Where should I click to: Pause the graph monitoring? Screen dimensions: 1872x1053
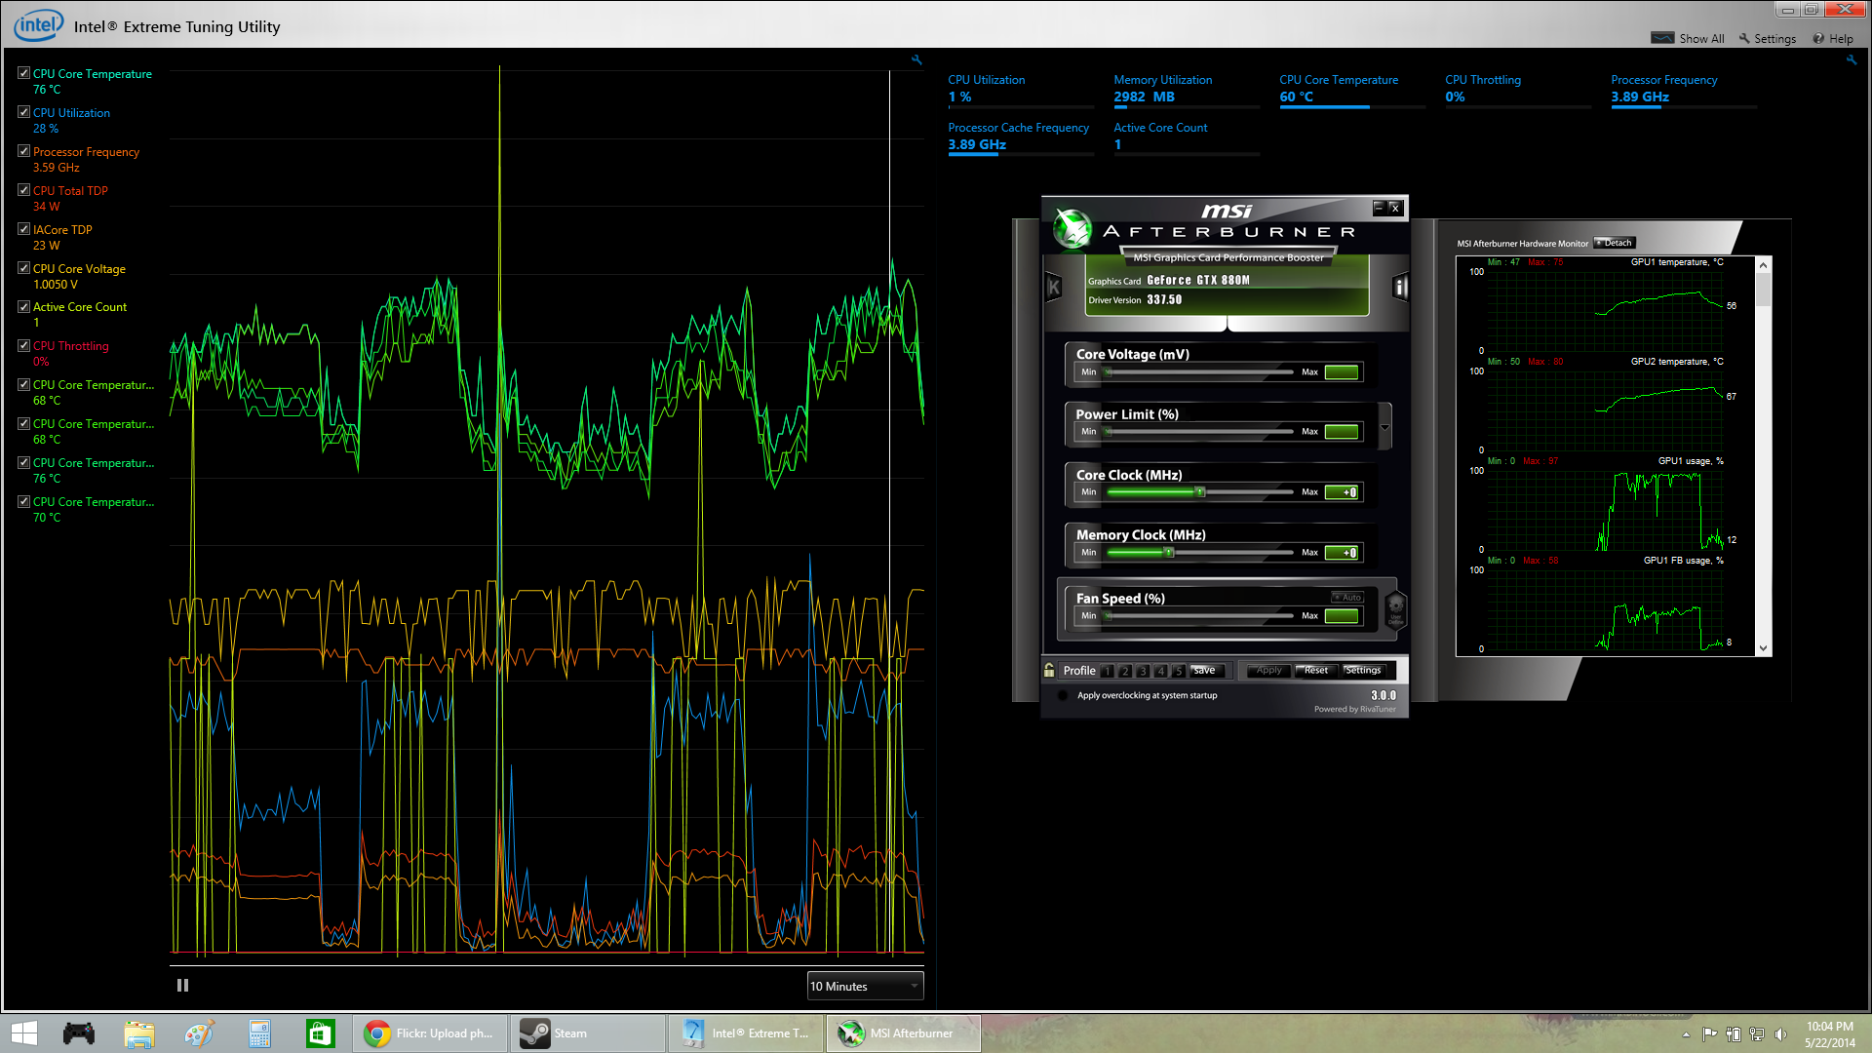click(x=182, y=986)
